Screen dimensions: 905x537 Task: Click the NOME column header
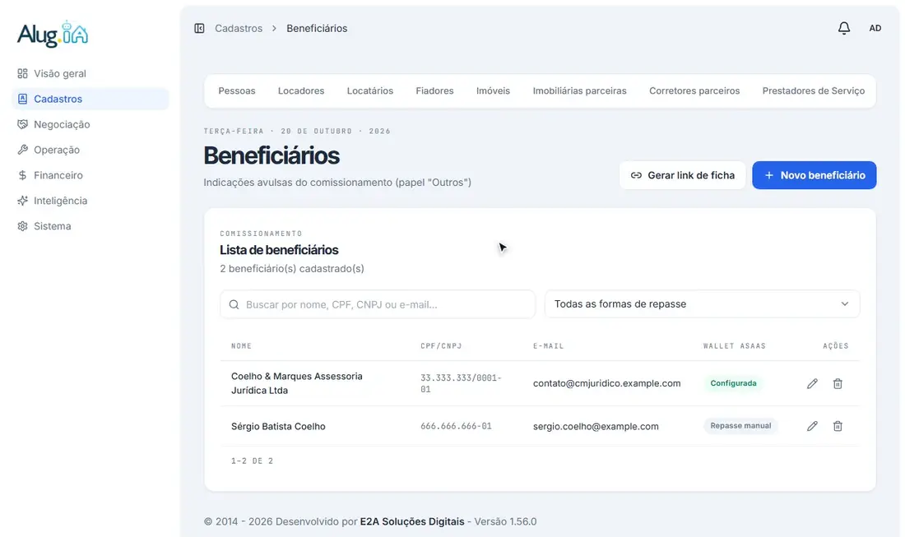(x=241, y=346)
